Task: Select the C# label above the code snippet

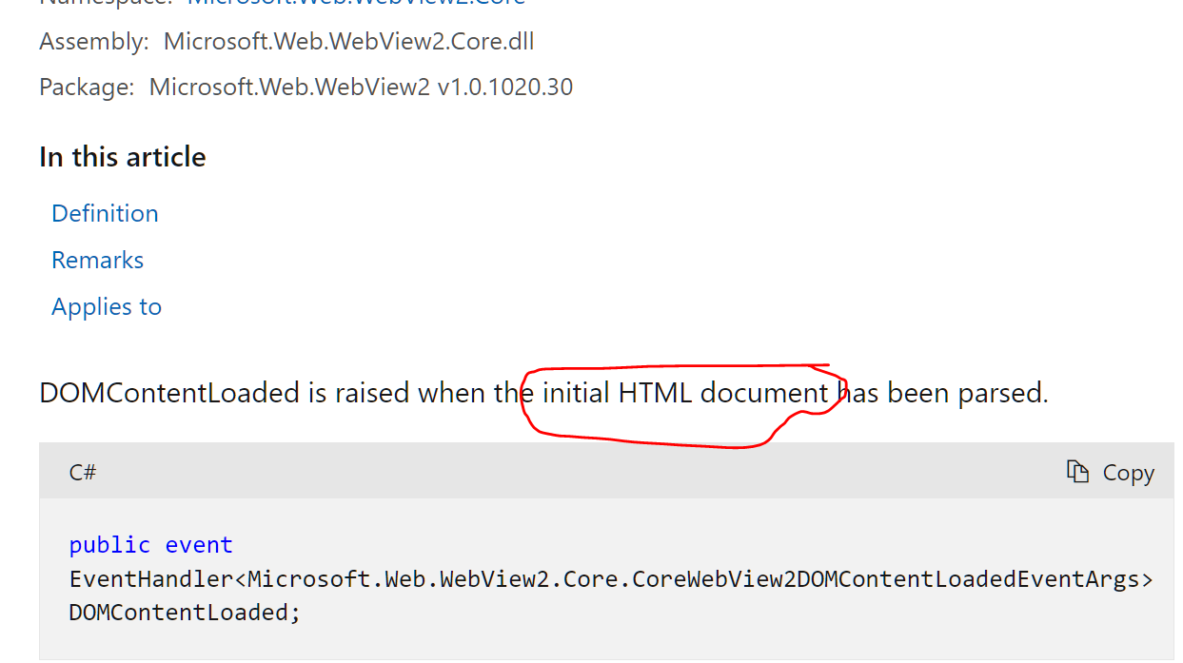Action: pos(82,472)
